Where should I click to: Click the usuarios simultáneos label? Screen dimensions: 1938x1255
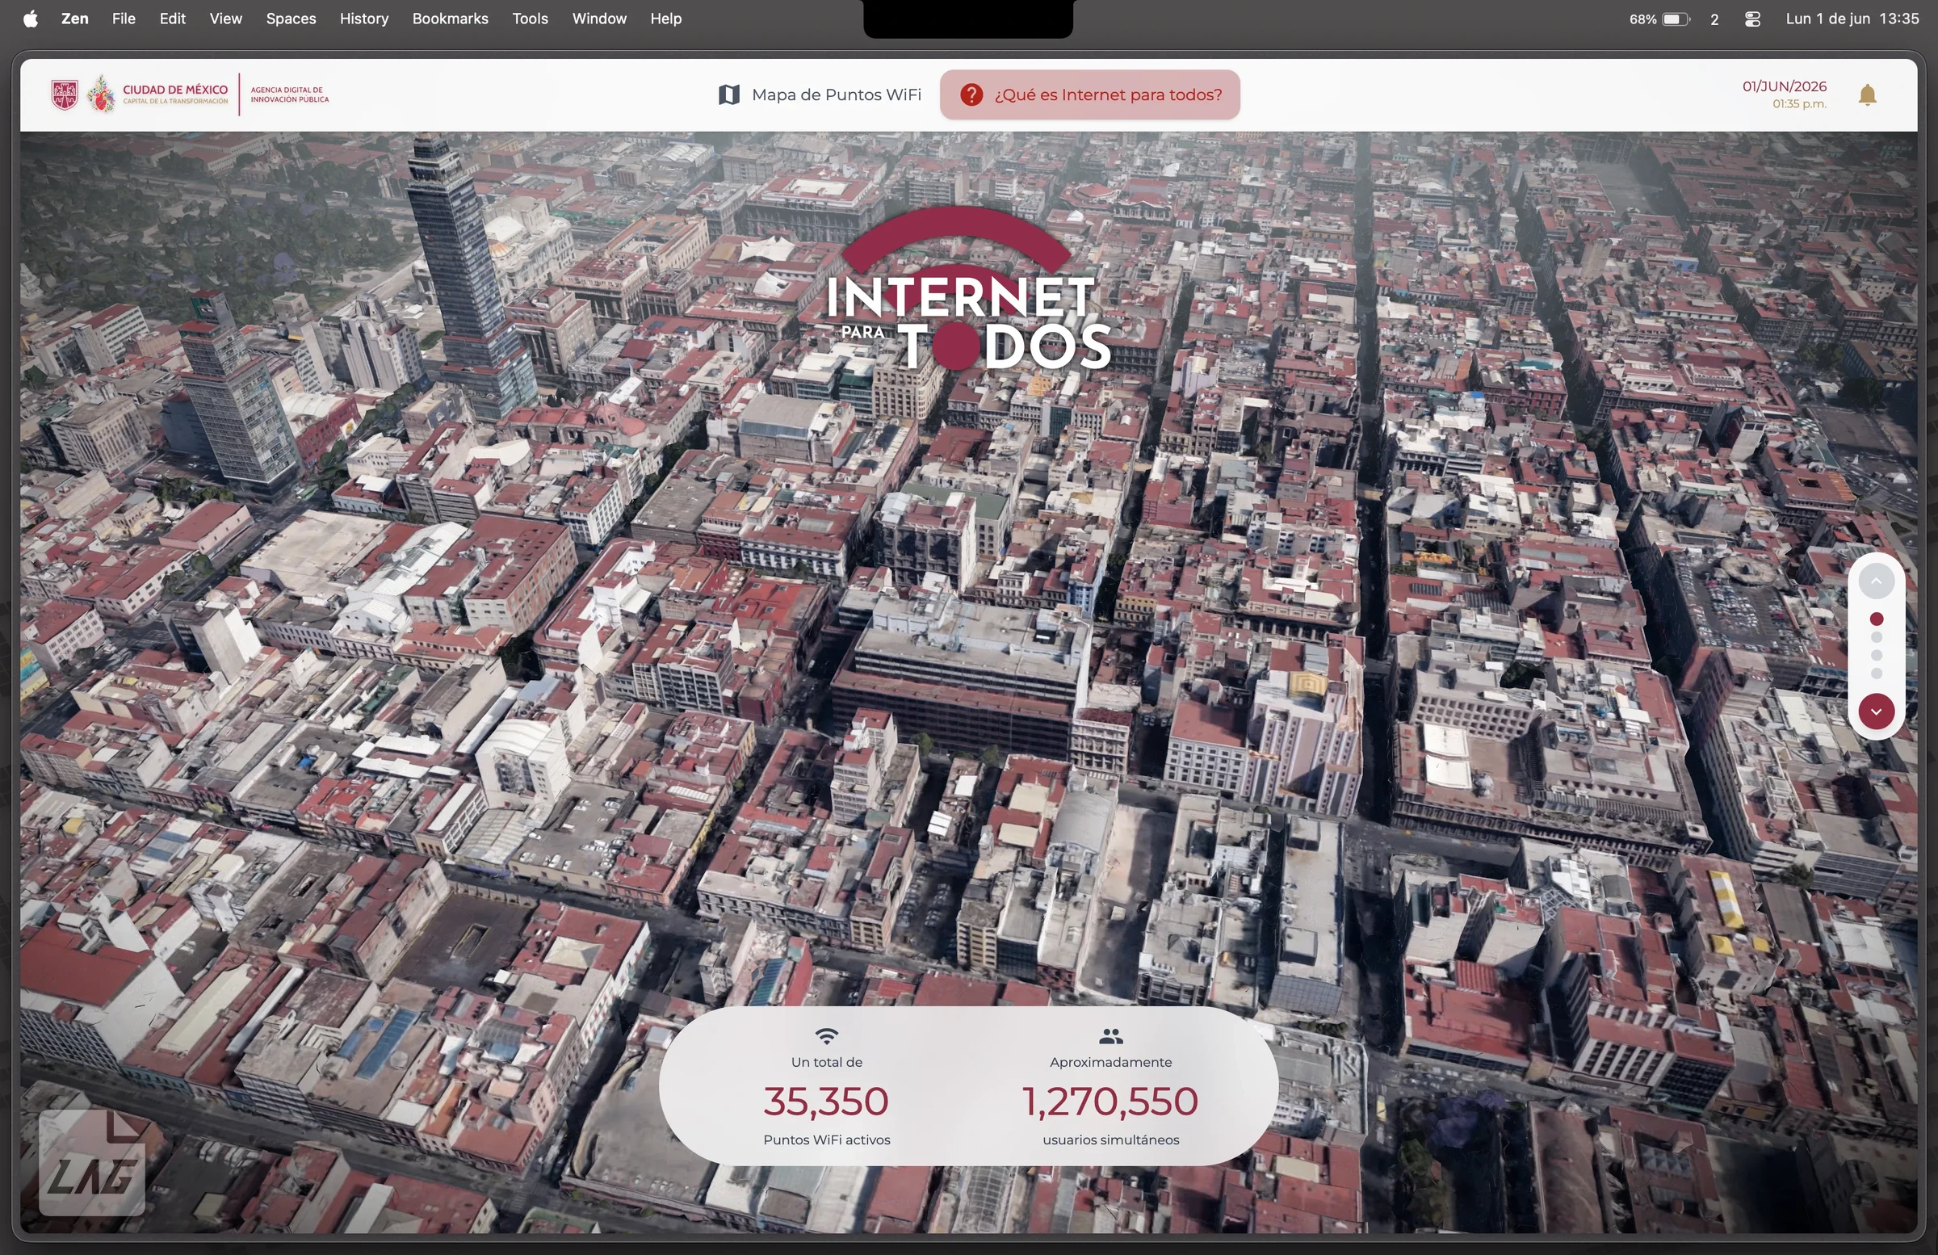click(x=1110, y=1140)
